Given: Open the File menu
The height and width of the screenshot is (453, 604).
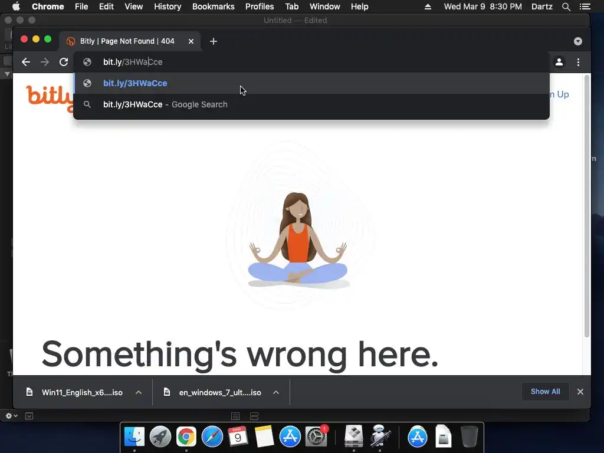Looking at the screenshot, I should [x=81, y=6].
